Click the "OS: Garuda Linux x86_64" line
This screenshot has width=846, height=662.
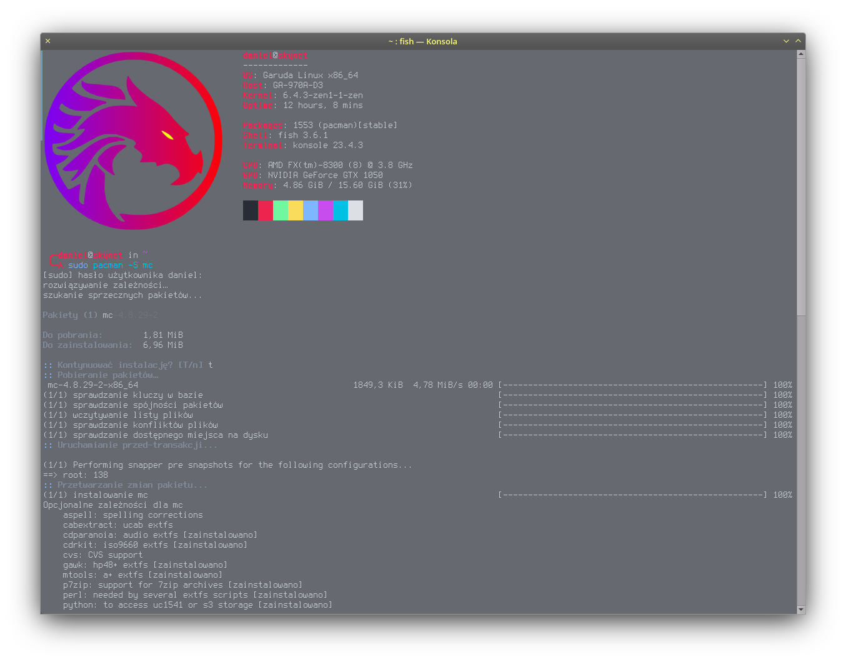(x=301, y=76)
